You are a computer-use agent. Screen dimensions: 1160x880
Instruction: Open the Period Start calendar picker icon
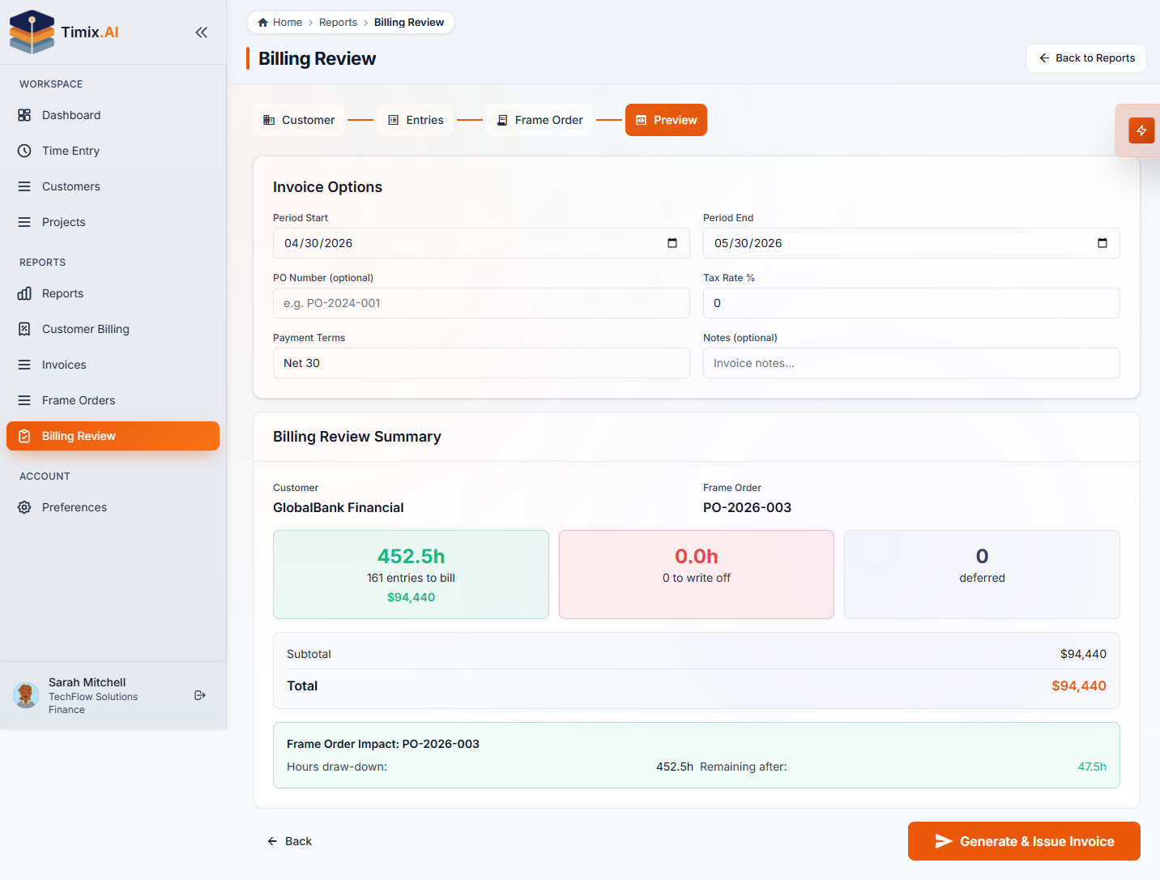click(x=672, y=243)
